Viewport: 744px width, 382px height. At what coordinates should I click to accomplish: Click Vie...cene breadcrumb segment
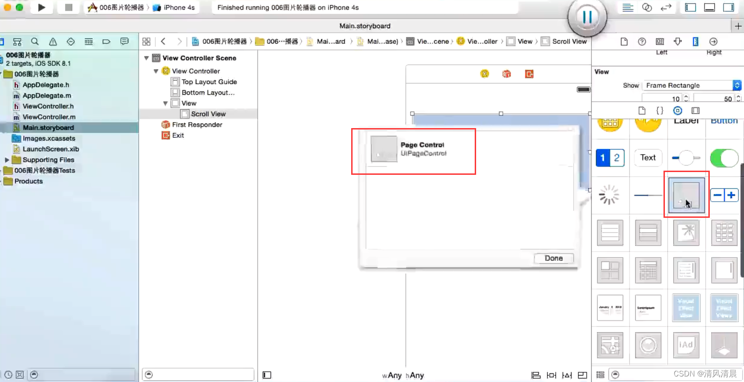428,41
